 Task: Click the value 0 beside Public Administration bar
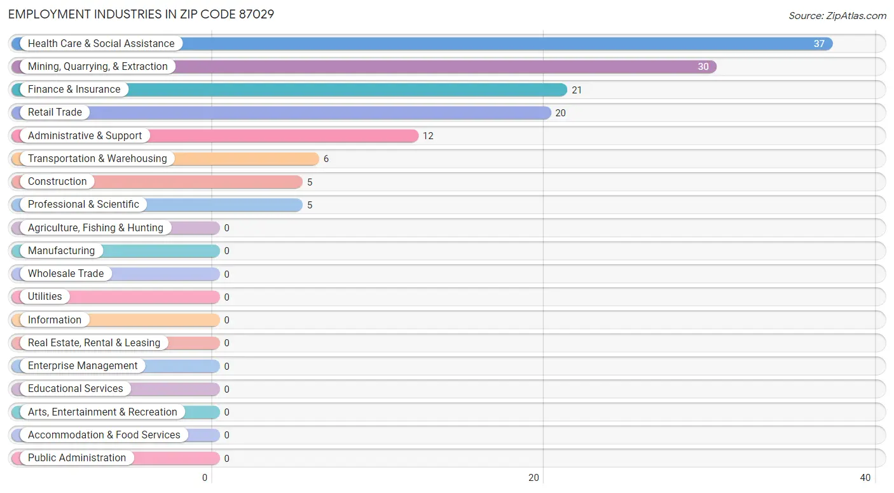pyautogui.click(x=227, y=459)
